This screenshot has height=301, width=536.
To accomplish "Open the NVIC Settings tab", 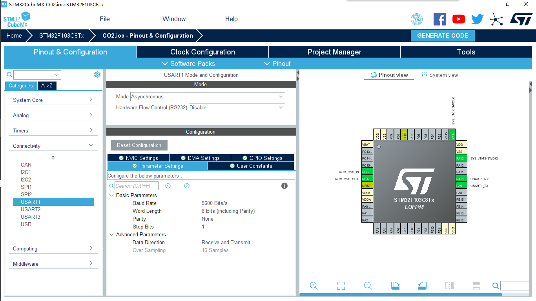I will click(x=138, y=158).
